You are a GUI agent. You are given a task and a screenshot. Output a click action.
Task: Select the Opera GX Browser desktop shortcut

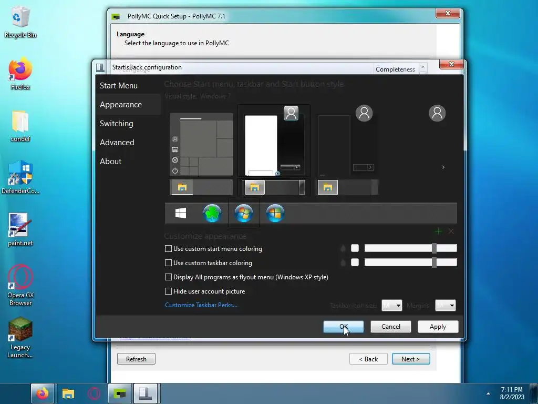point(20,285)
